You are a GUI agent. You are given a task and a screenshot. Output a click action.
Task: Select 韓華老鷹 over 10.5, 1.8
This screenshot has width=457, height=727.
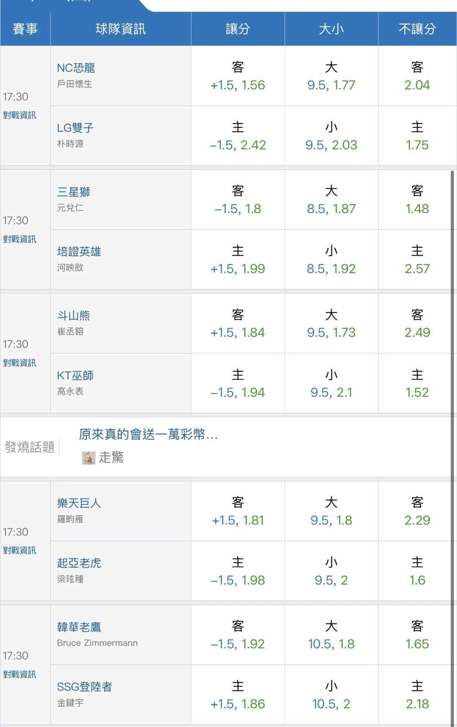tap(331, 635)
